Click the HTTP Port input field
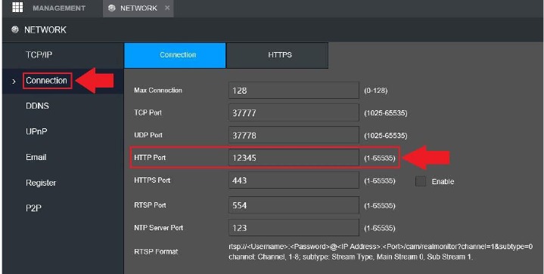The image size is (544, 274). click(294, 158)
